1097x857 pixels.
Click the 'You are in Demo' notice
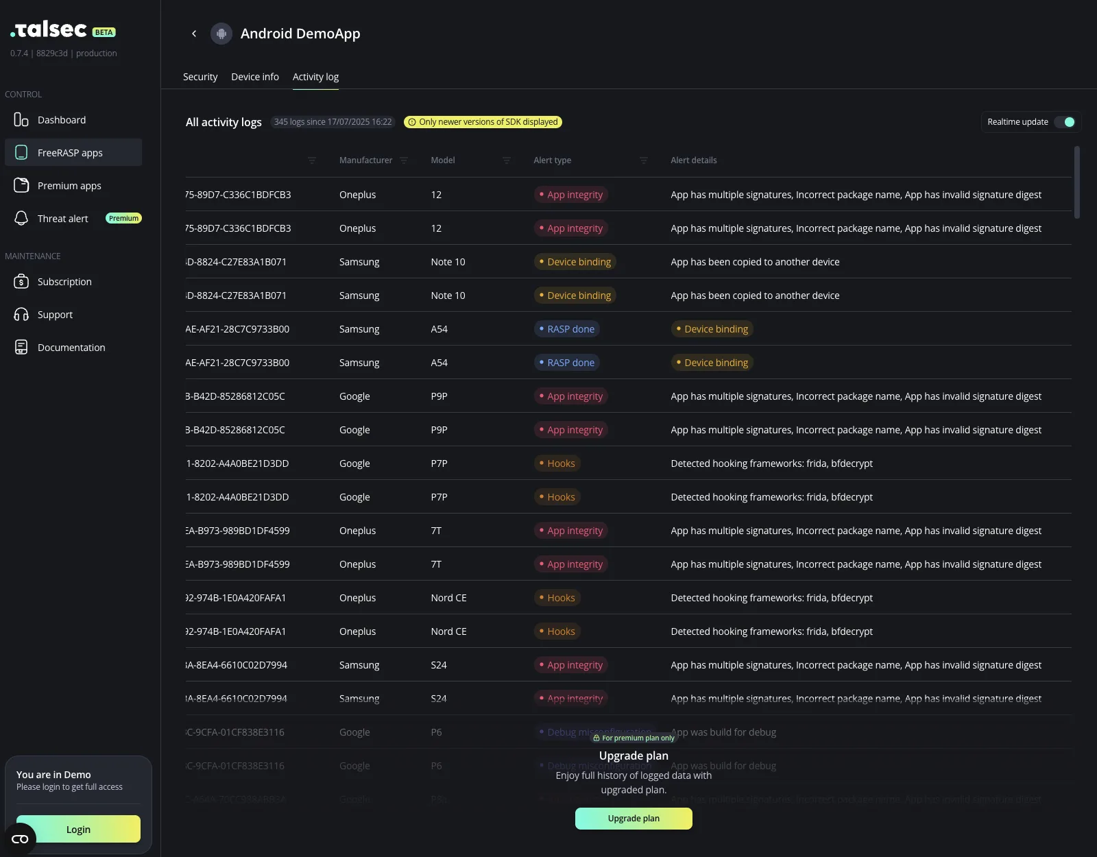pyautogui.click(x=53, y=775)
